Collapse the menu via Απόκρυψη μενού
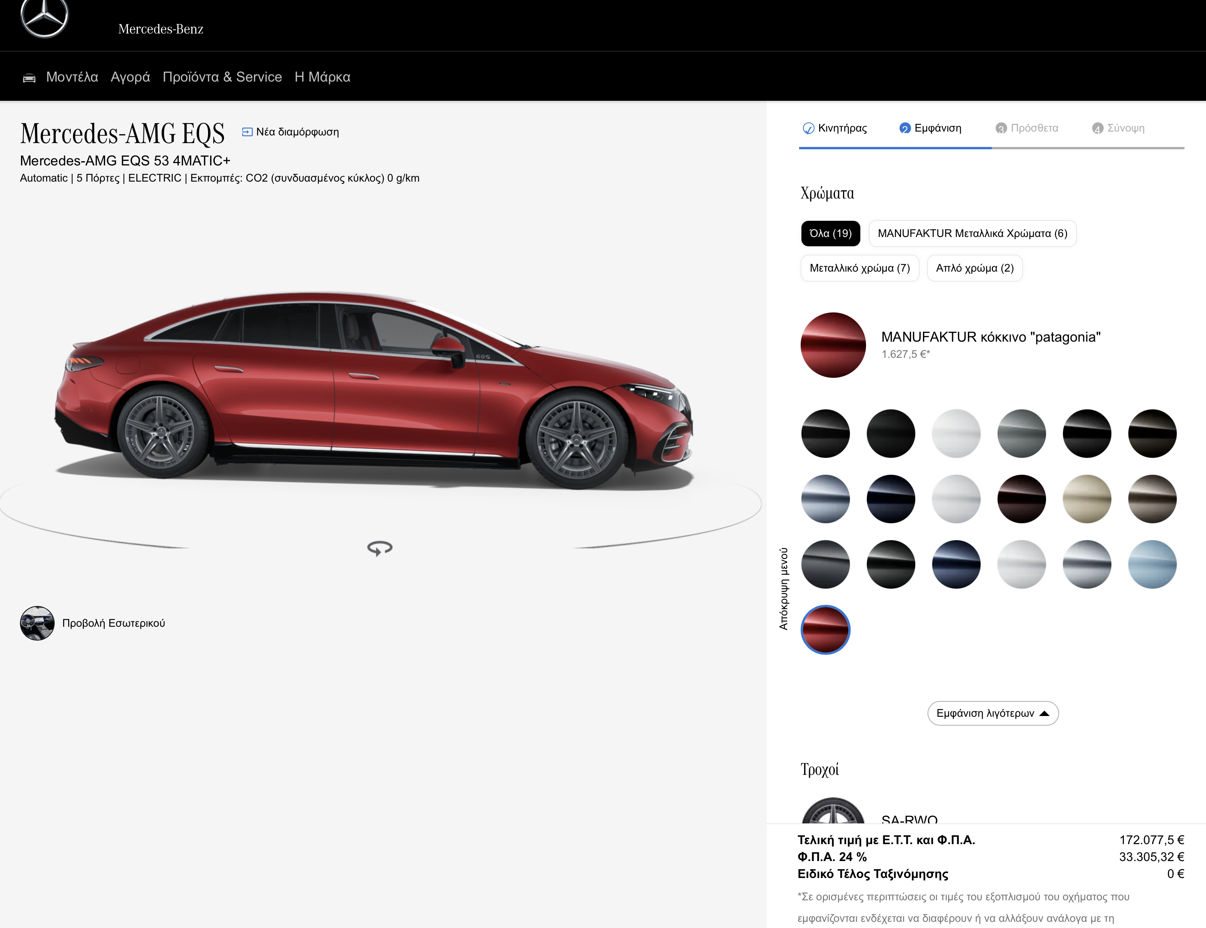1206x928 pixels. 783,588
